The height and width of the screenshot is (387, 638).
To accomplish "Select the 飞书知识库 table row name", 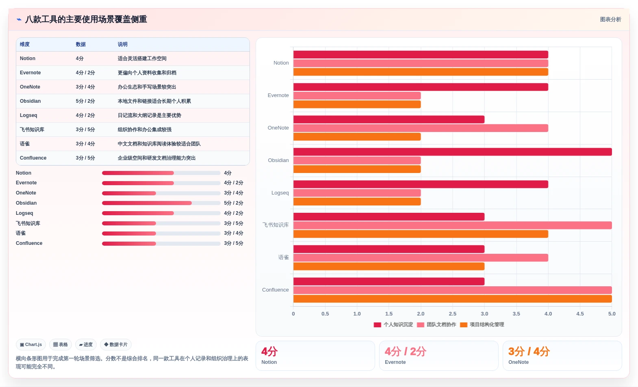I will (32, 130).
